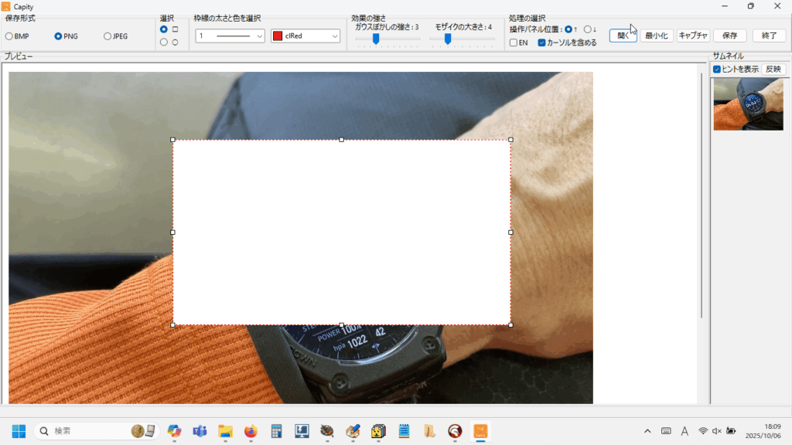Click the モザイクの大きさ slider handle
Image resolution: width=792 pixels, height=445 pixels.
(x=448, y=39)
